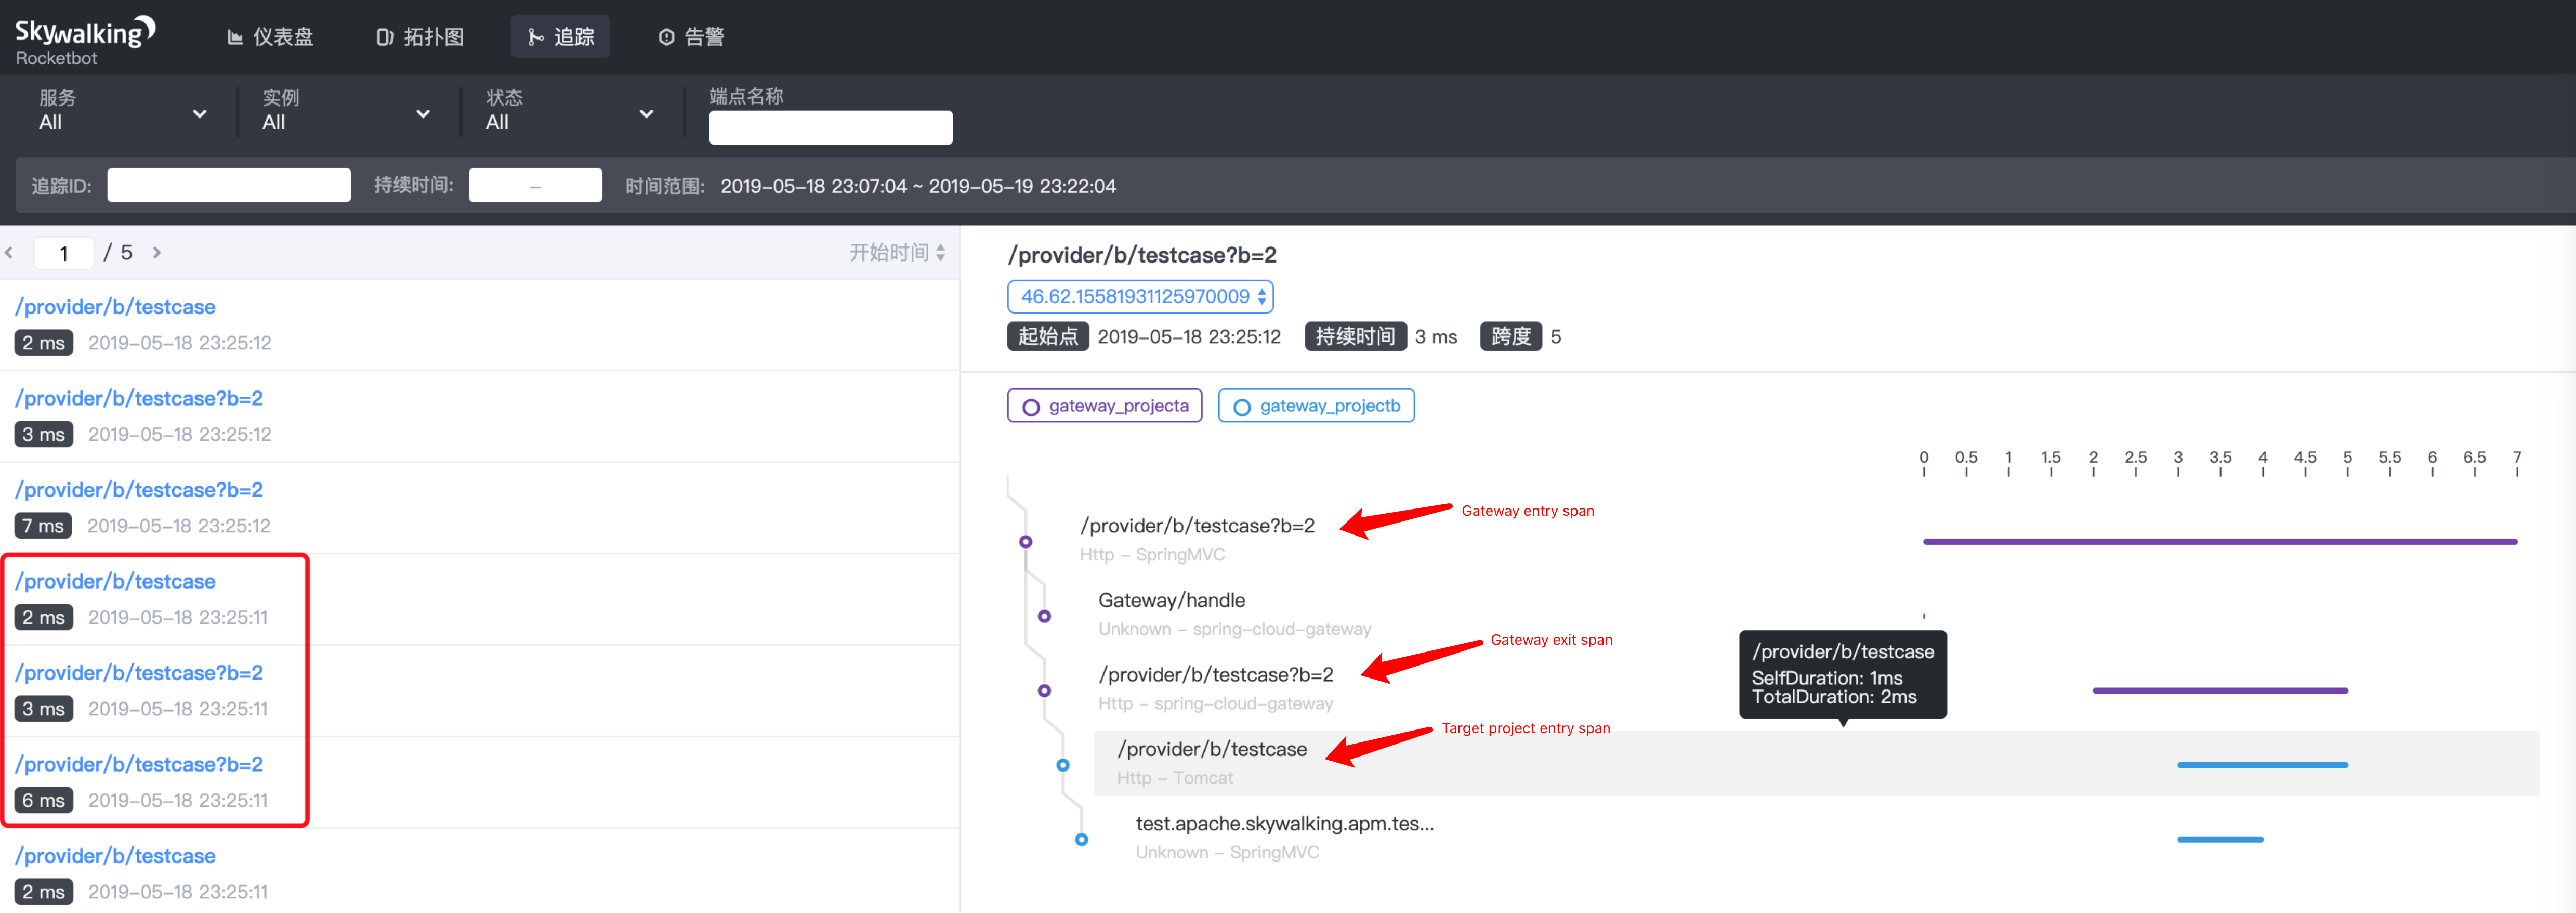Screen dimensions: 2576x913
Task: Click the spring-cloud-gateway exit span node circle
Action: coord(1044,691)
